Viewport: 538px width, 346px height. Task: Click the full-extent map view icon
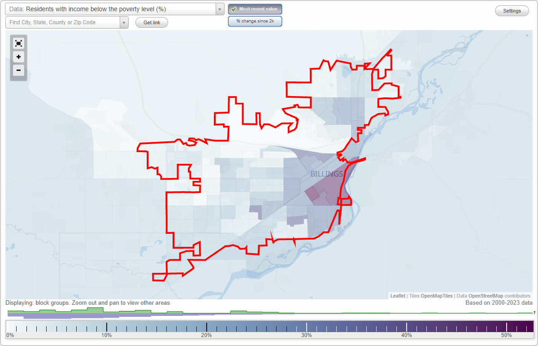(x=18, y=44)
